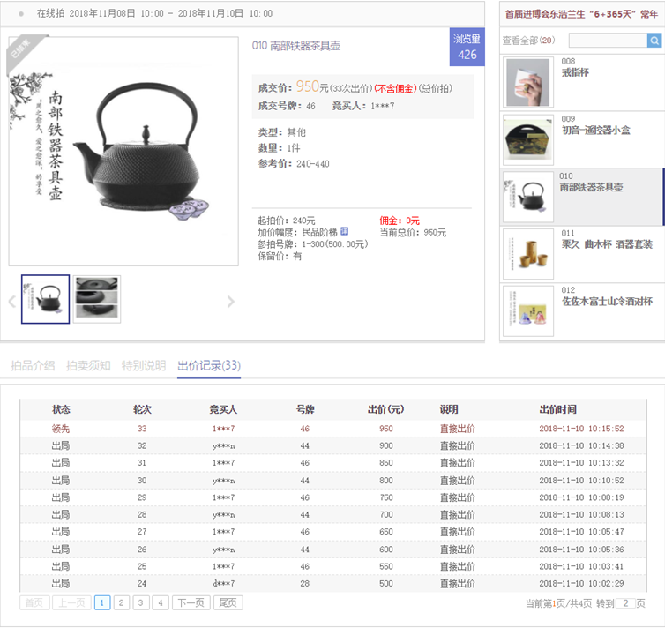The width and height of the screenshot is (665, 628).
Task: Open 初音一函控器小盒 lot title
Action: coord(596,131)
